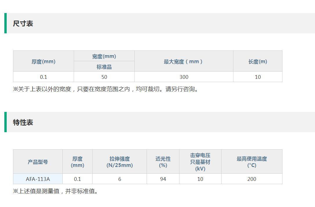Click the note about 宽度范围之内 cutting
The image size is (315, 207).
click(x=106, y=89)
